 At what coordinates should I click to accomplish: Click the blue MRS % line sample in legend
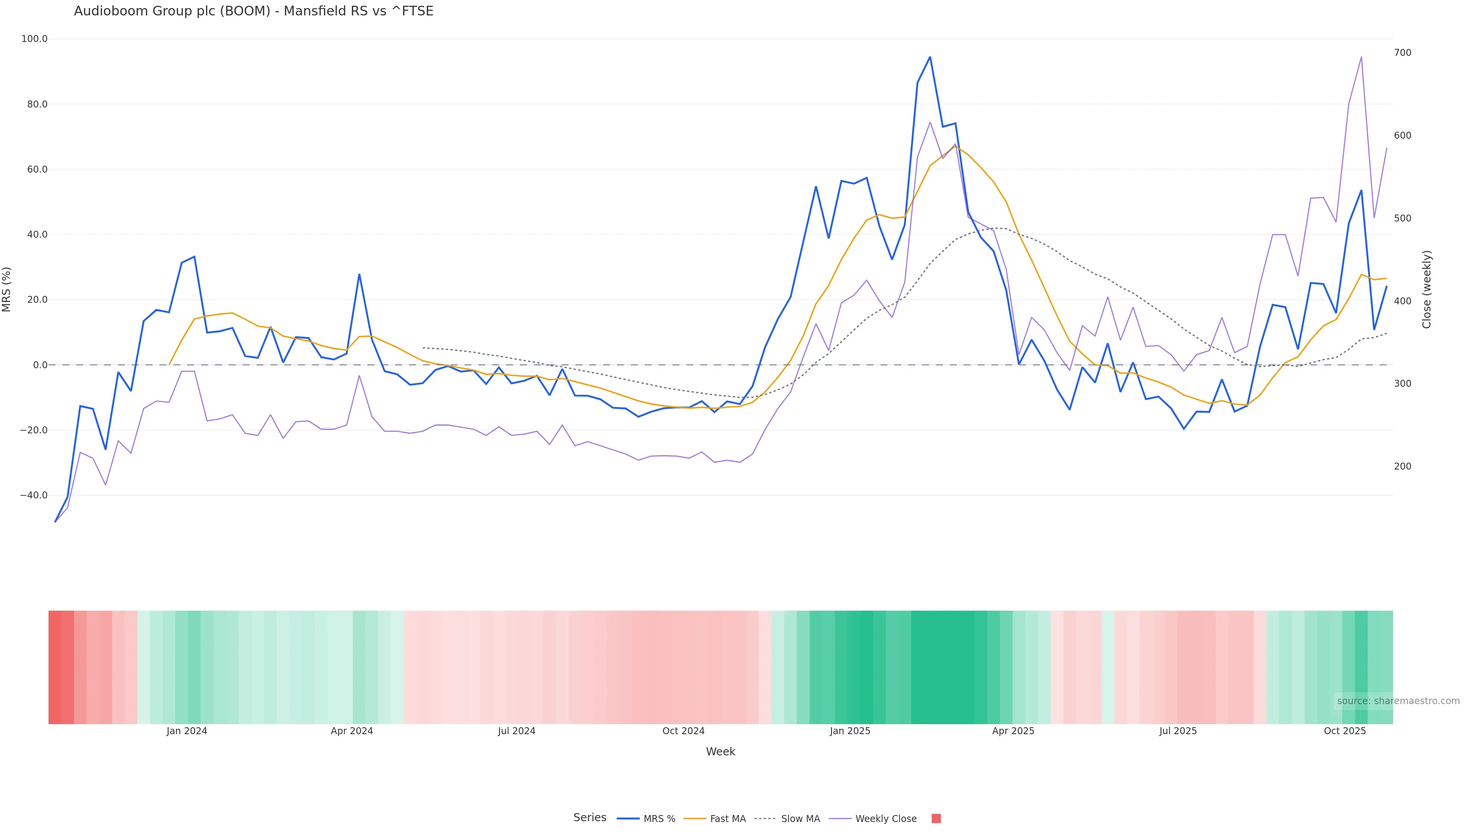628,819
